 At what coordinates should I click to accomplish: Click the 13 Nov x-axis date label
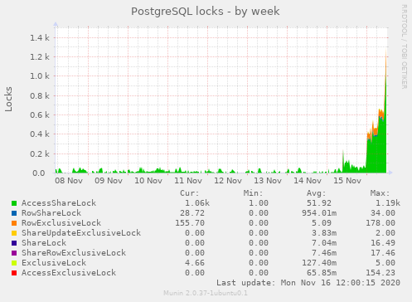click(268, 181)
